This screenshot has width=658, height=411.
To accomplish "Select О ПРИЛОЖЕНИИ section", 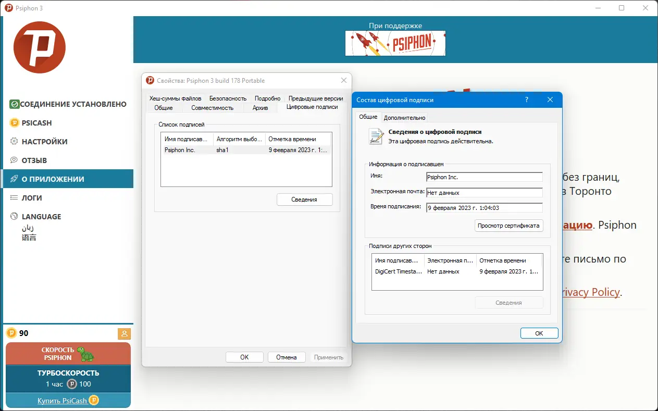I will point(68,179).
